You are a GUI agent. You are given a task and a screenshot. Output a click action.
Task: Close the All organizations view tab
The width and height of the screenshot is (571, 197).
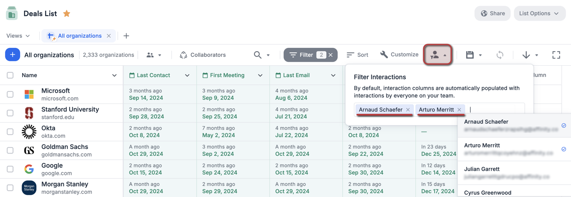(109, 36)
